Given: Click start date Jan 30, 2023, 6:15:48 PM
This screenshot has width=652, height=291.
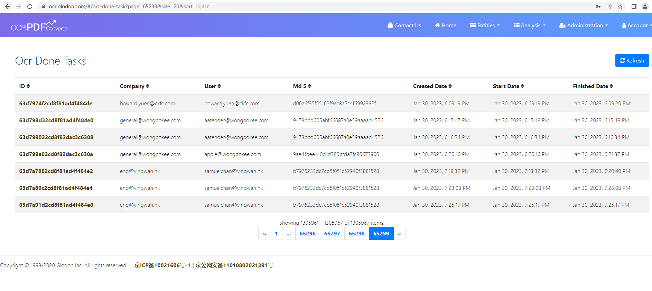Looking at the screenshot, I should pos(521,120).
